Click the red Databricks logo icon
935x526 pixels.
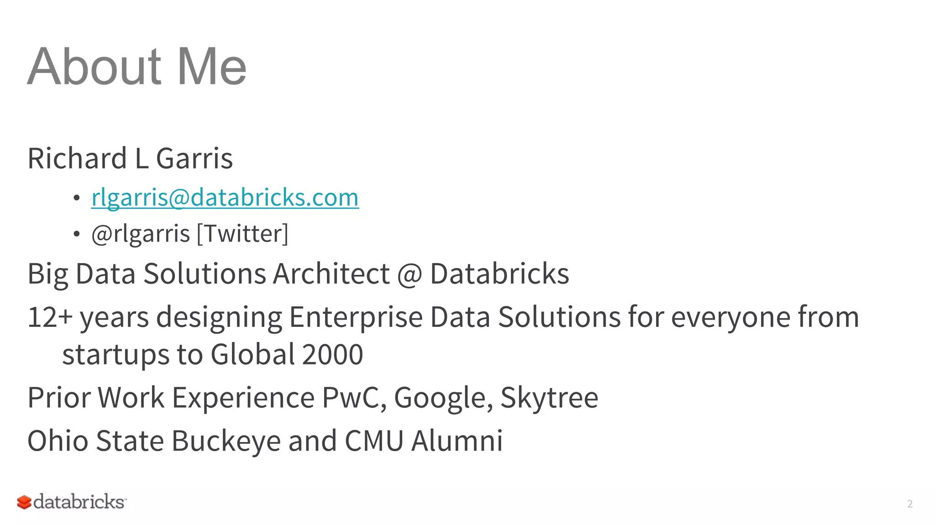(x=24, y=502)
